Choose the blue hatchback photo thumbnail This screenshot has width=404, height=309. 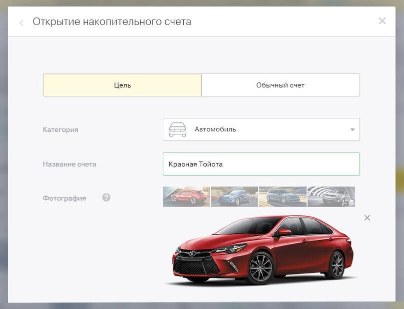coord(283,197)
